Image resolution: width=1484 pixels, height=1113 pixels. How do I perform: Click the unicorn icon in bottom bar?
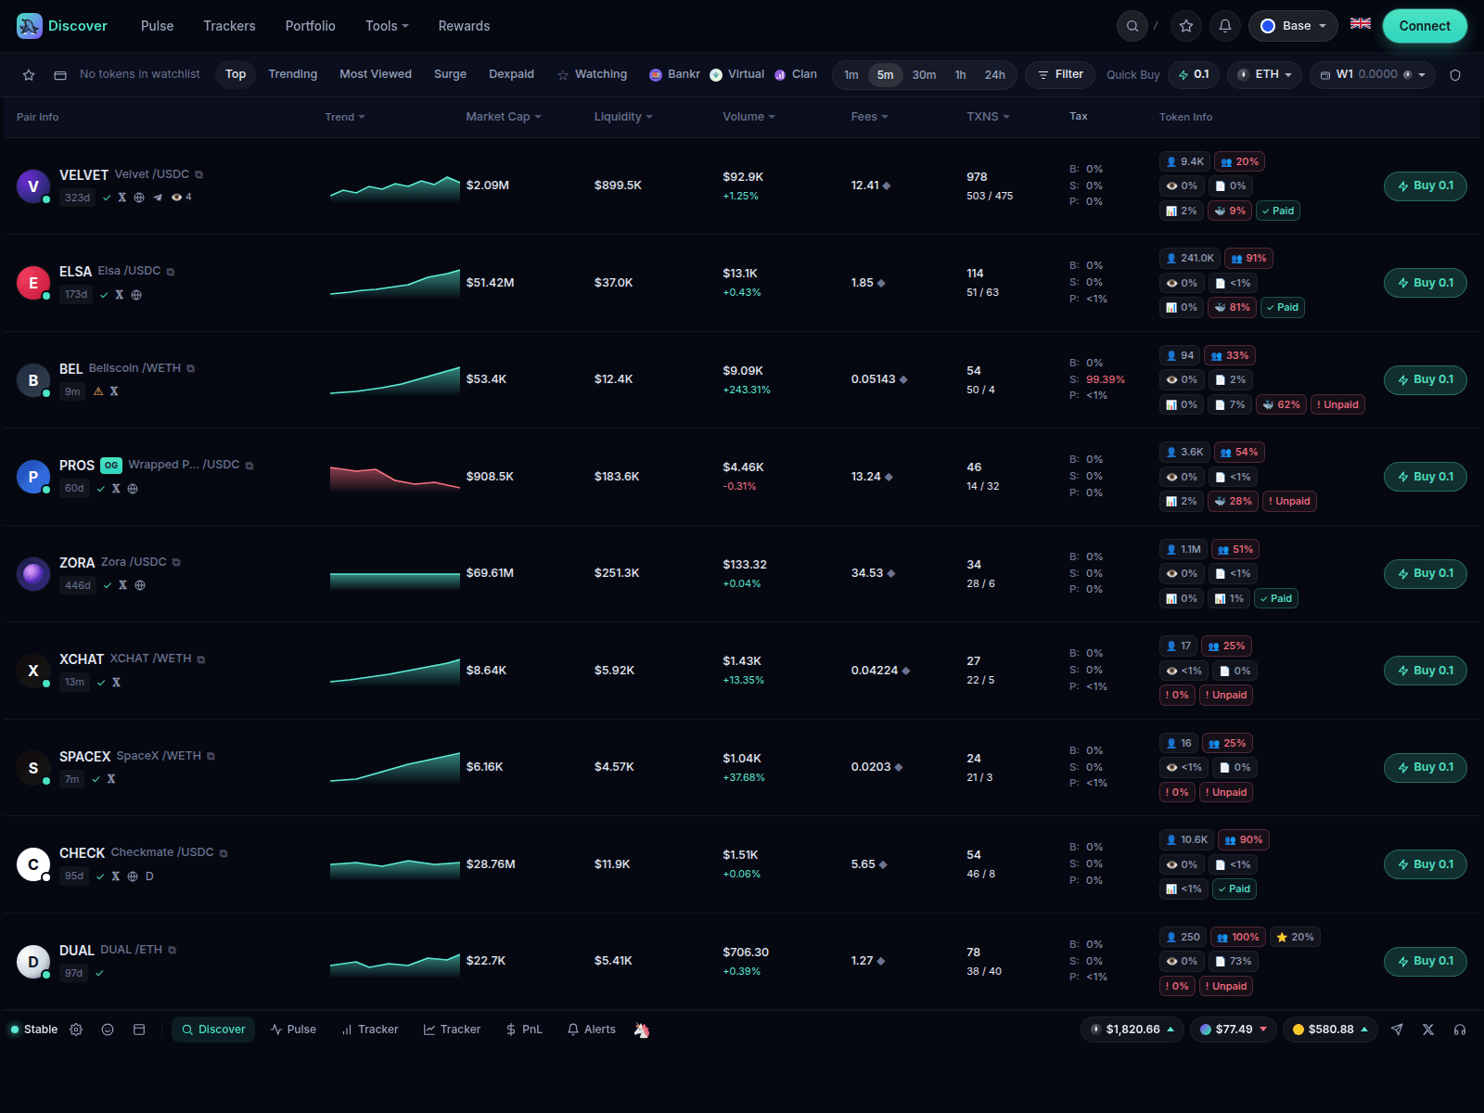point(642,1030)
